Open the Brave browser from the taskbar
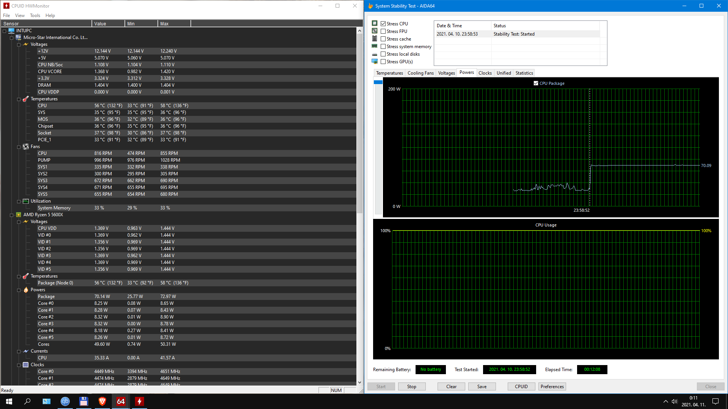This screenshot has height=409, width=728. tap(102, 401)
